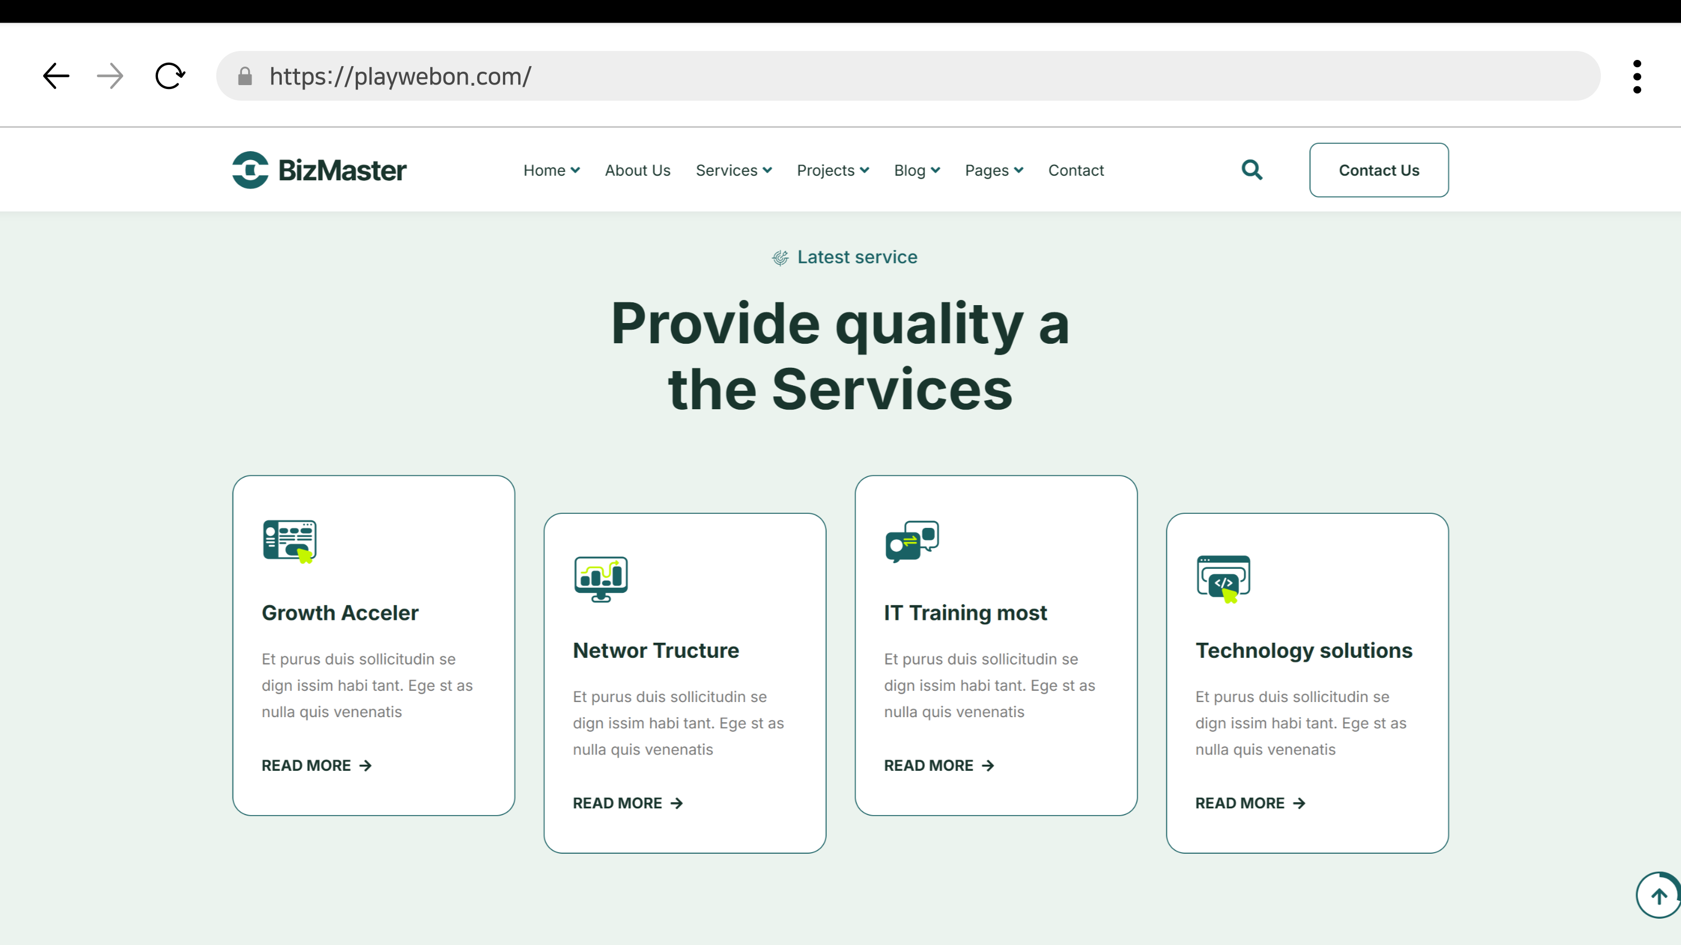Screen dimensions: 1681x945
Task: Open the About Us page
Action: pos(637,170)
